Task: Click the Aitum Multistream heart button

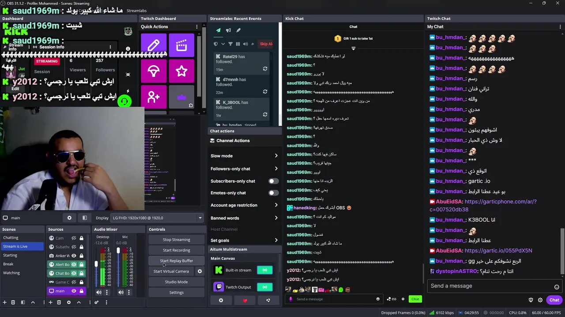Action: click(245, 300)
